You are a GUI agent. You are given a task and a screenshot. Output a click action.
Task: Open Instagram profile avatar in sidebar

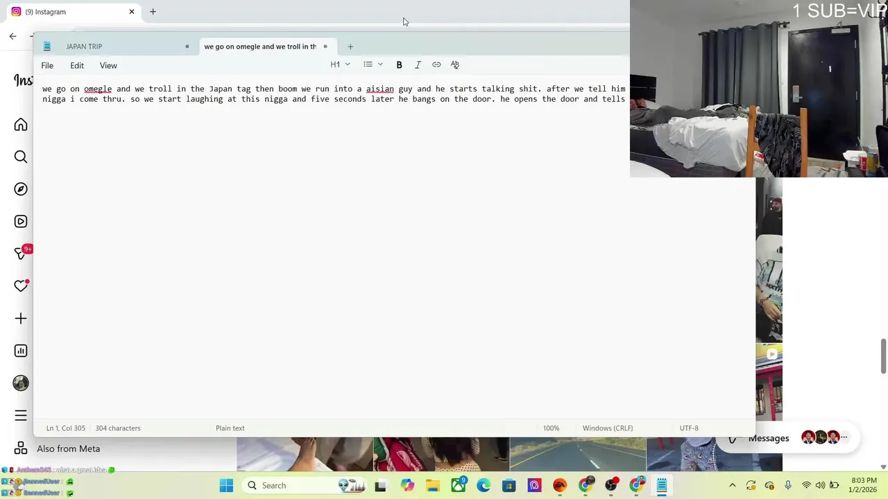[x=21, y=383]
